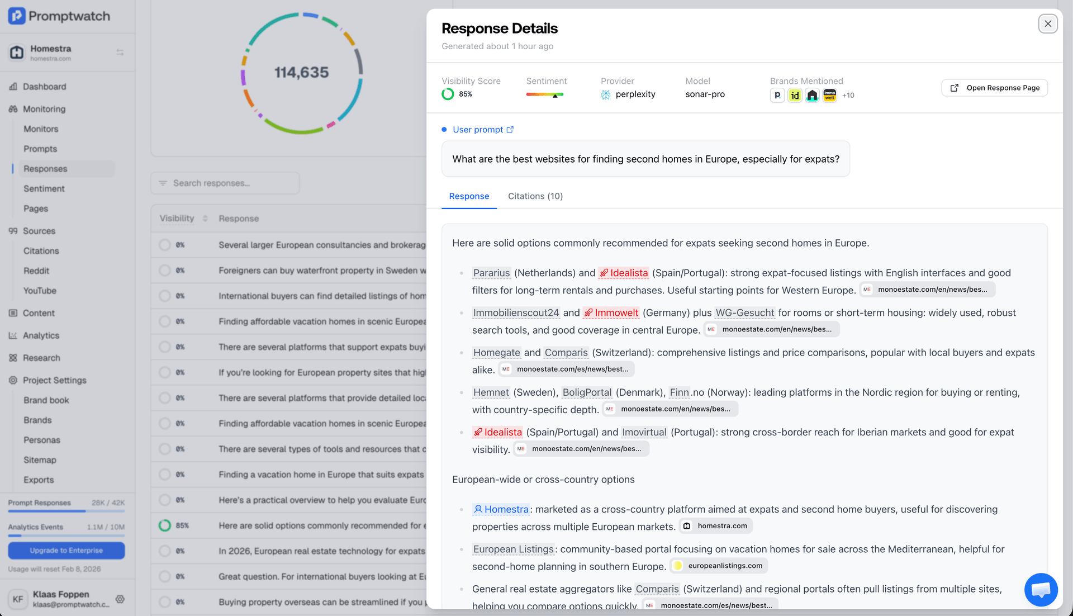The image size is (1073, 616).
Task: Click the Idealista brand icon
Action: point(795,95)
